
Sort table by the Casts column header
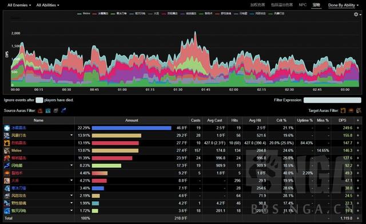coord(196,120)
